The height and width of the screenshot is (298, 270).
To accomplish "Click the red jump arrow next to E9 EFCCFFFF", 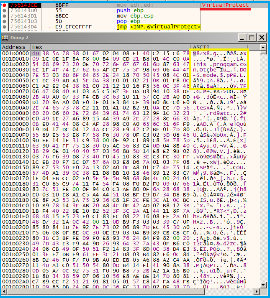I will (x=50, y=27).
